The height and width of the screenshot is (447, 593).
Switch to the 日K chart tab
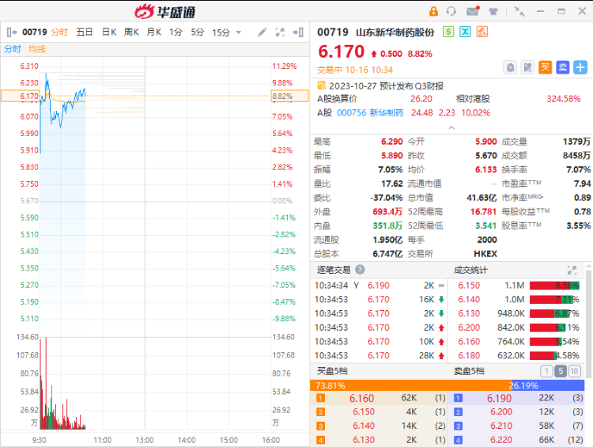108,32
